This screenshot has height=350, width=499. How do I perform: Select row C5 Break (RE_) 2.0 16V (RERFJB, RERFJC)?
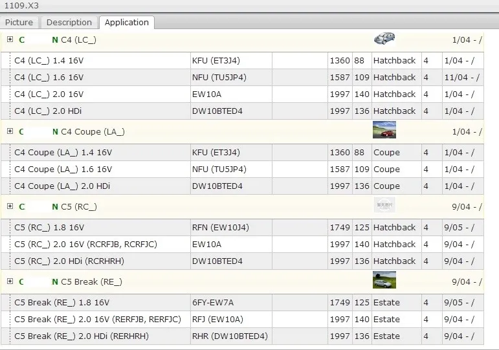coord(243,320)
